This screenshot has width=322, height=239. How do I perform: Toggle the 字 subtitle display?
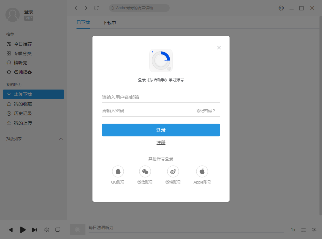(x=314, y=230)
